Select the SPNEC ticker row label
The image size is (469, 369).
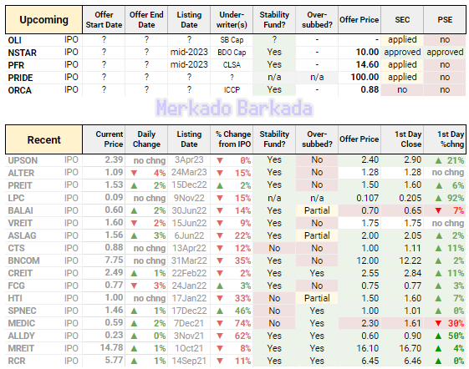coord(22,311)
